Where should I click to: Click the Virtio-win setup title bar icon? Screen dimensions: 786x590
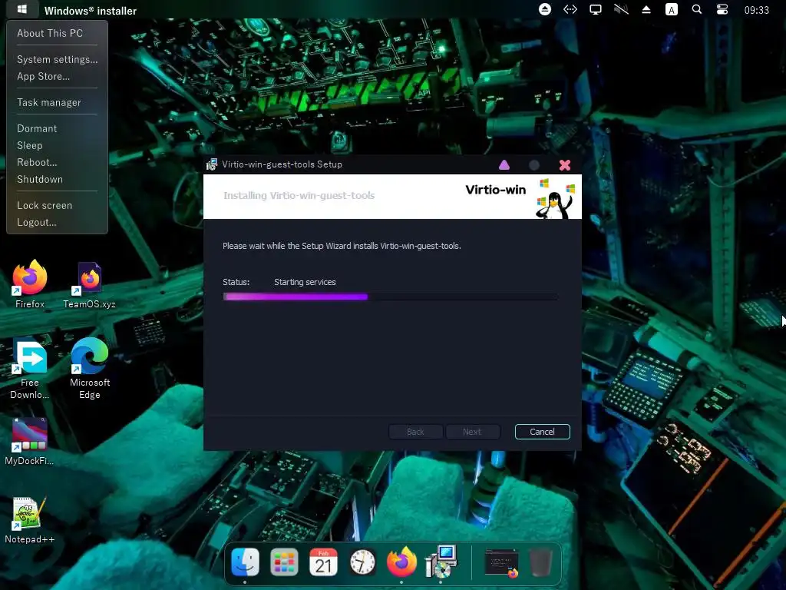pos(212,164)
